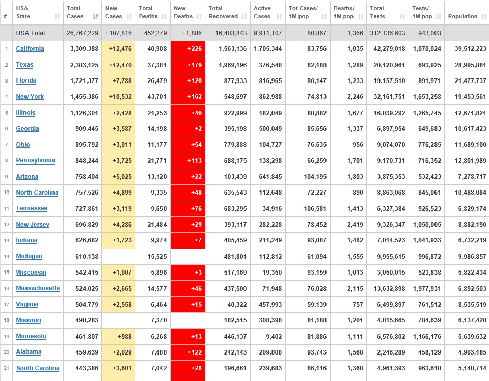Follow the New York link
Image resolution: width=489 pixels, height=381 pixels.
(x=30, y=97)
